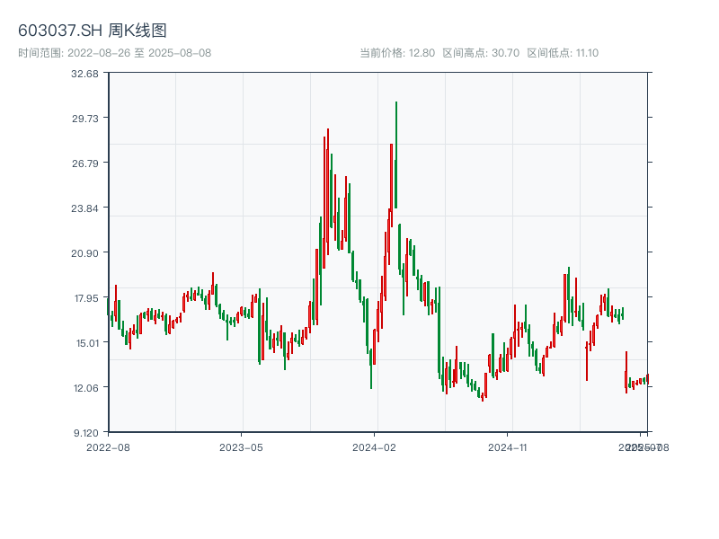Click y-axis value 9.120
Image resolution: width=719 pixels, height=539 pixels.
pyautogui.click(x=85, y=433)
